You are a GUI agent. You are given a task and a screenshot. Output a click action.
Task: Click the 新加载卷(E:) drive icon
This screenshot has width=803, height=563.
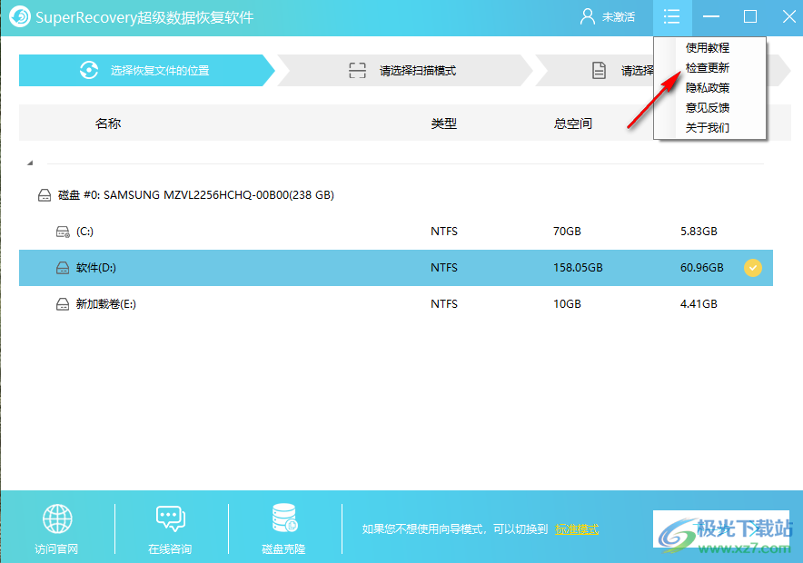(x=63, y=304)
